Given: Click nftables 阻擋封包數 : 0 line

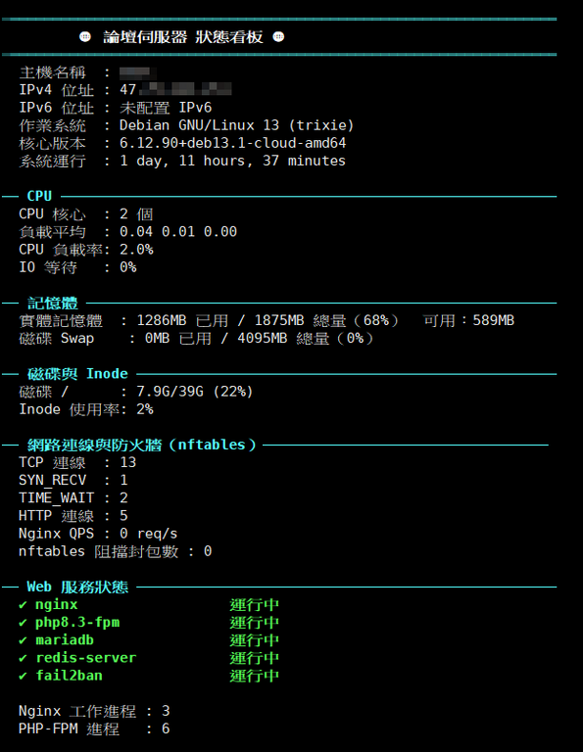Looking at the screenshot, I should click(116, 551).
